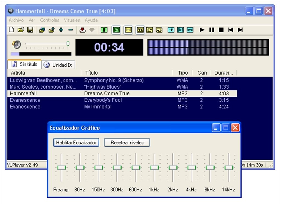Click the globe folder add stream icon
The image size is (281, 205).
pyautogui.click(x=42, y=30)
